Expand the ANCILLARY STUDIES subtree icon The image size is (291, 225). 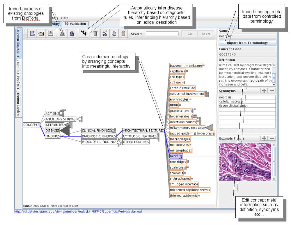click(80, 119)
